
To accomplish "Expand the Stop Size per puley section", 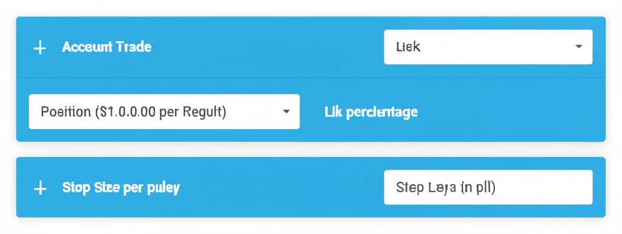I will (x=39, y=188).
